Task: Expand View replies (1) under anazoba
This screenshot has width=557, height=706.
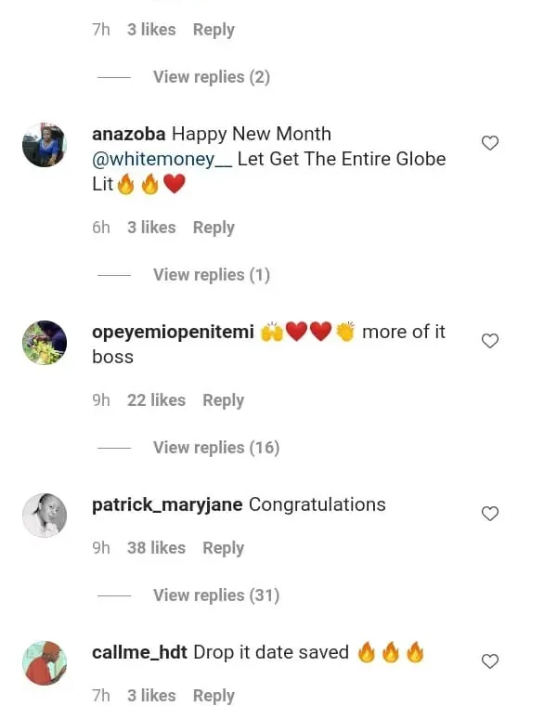Action: (x=211, y=275)
